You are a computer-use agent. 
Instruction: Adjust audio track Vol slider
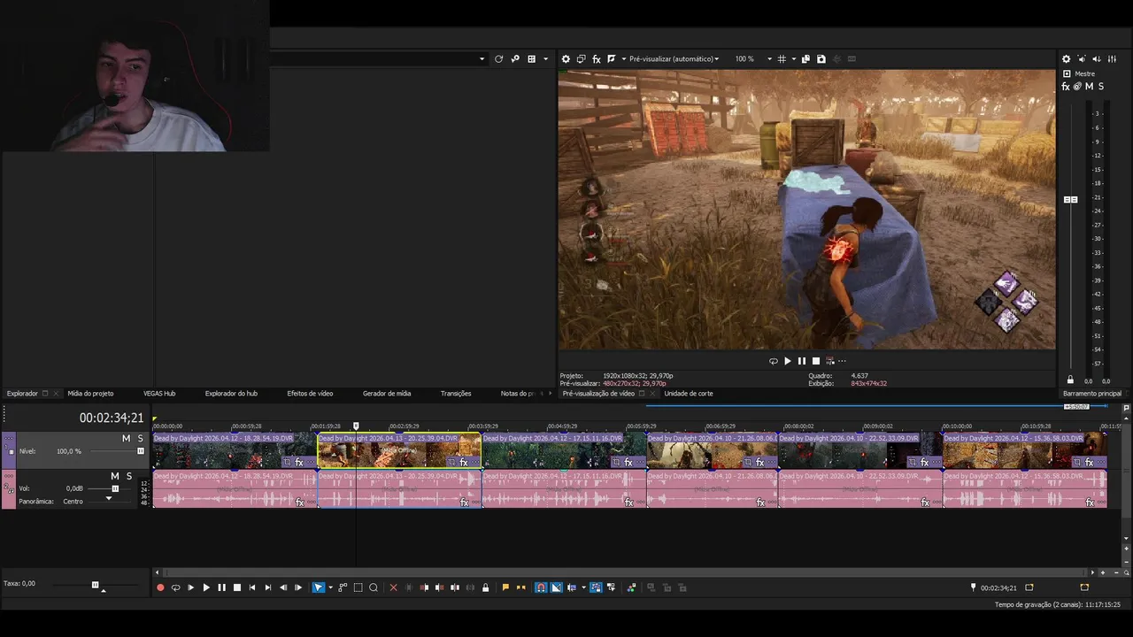(114, 488)
